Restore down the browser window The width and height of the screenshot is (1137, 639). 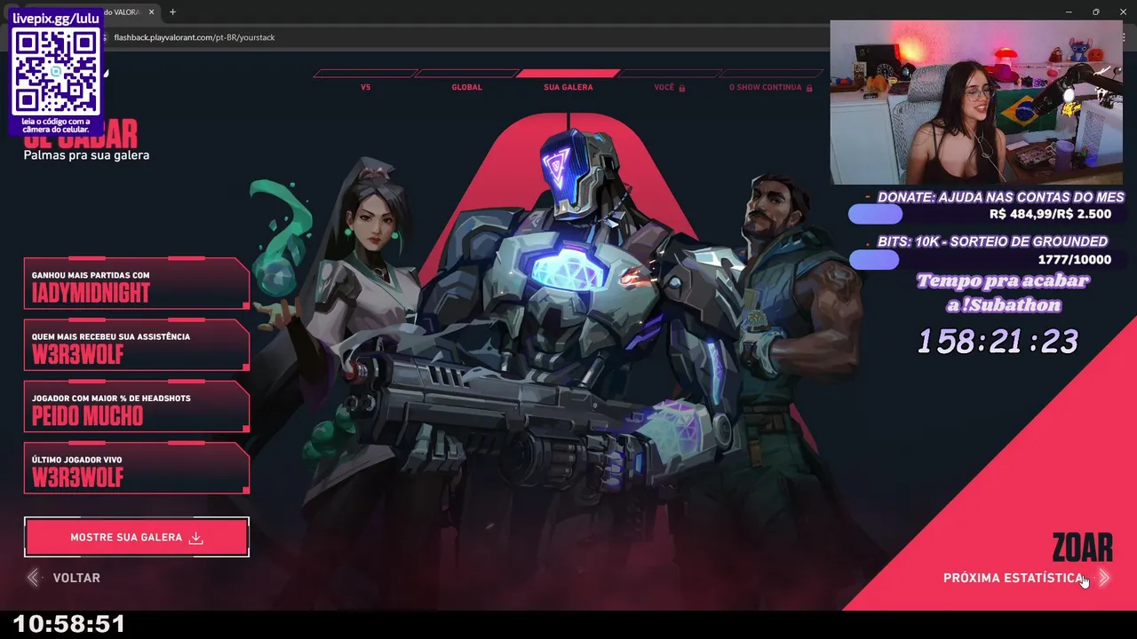click(x=1095, y=12)
